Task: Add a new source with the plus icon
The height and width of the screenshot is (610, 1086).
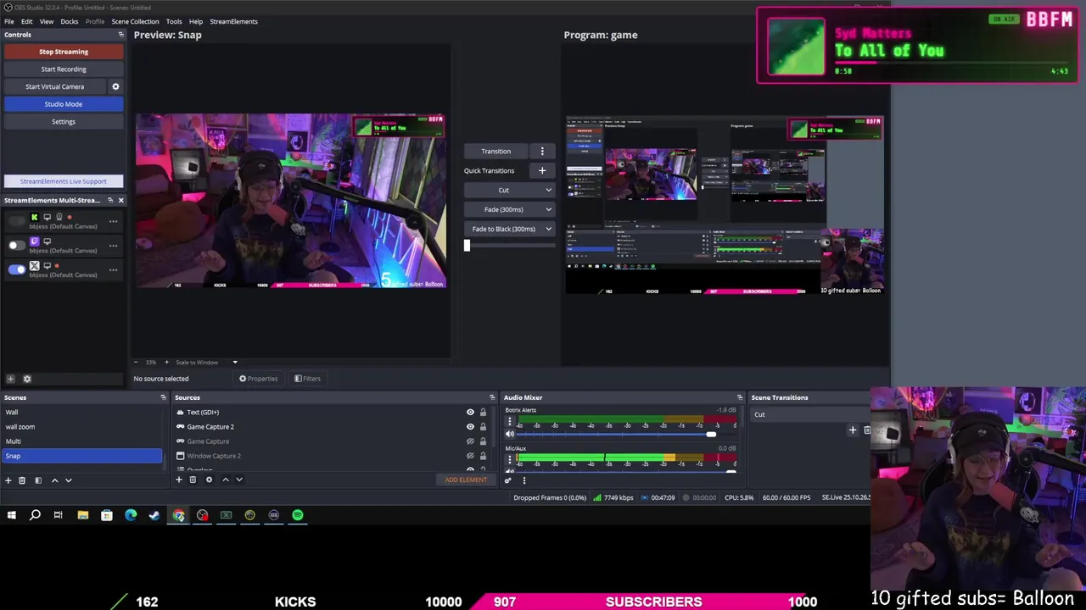Action: (x=178, y=480)
